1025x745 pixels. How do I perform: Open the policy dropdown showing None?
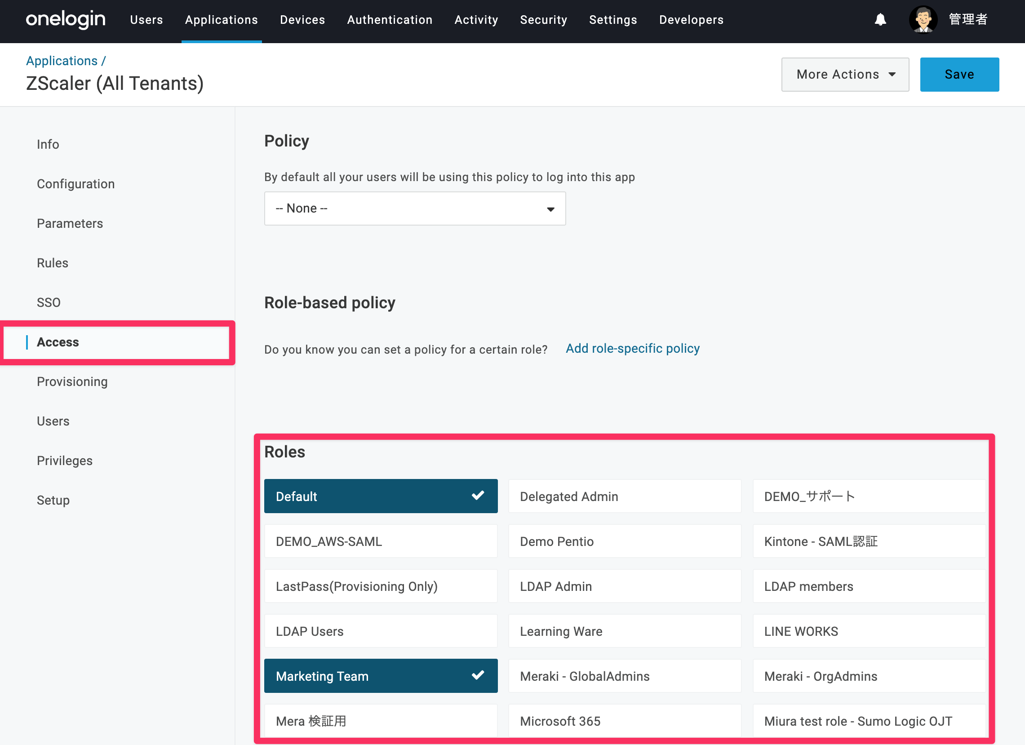click(415, 208)
